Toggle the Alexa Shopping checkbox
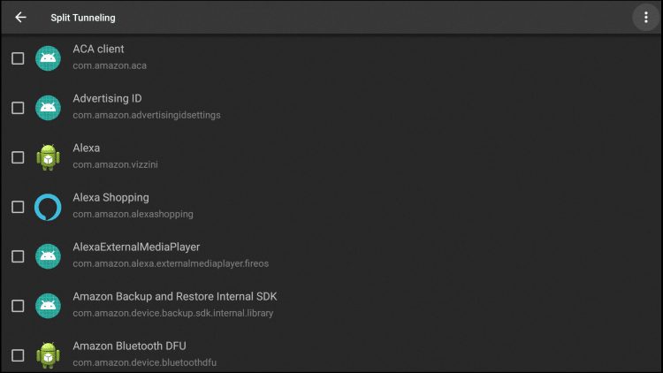Screen dimensions: 663x373 tap(18, 207)
